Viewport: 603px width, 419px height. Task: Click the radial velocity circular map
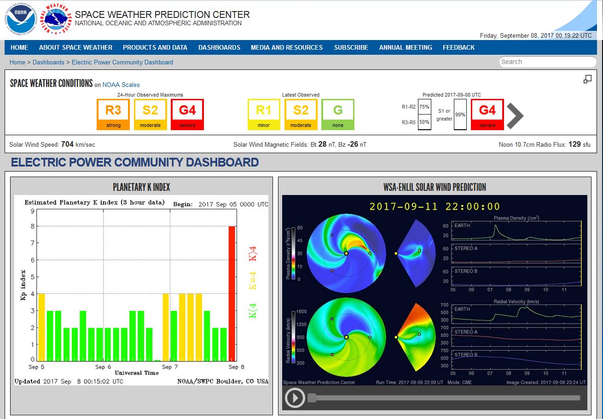tap(346, 337)
